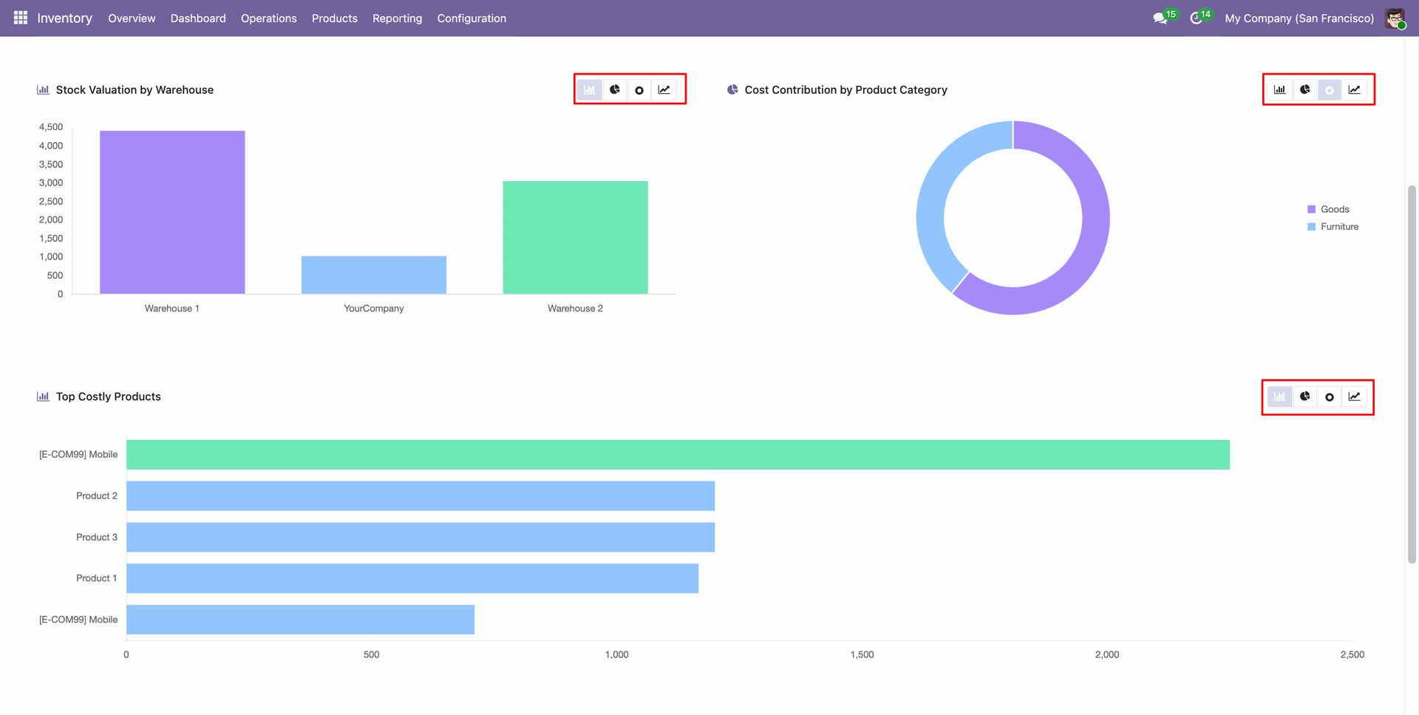
Task: Switch Cost Contribution chart to bar view
Action: point(1280,89)
